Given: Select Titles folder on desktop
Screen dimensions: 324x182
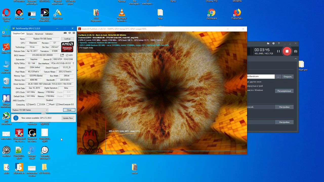Looking at the screenshot, I should pos(160,14).
